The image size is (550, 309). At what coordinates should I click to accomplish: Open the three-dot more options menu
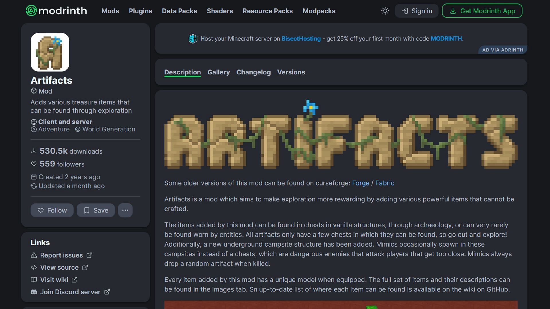click(125, 210)
